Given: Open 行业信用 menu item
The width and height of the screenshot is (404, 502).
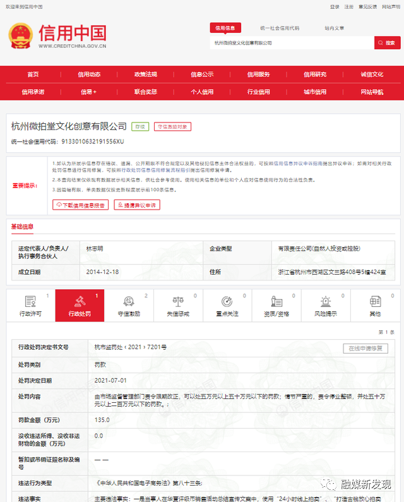Looking at the screenshot, I should point(258,92).
